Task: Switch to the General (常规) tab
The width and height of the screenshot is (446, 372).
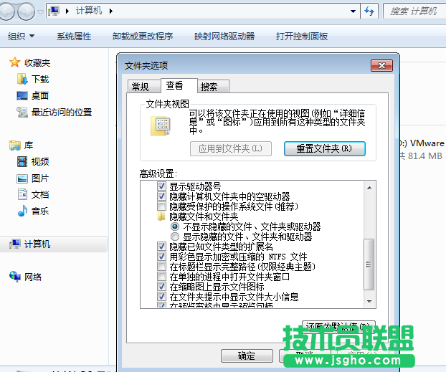Action: tap(140, 87)
